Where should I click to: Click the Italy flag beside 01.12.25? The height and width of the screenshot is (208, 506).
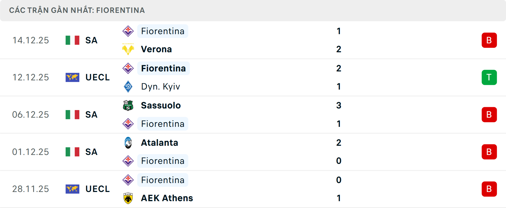tap(72, 152)
